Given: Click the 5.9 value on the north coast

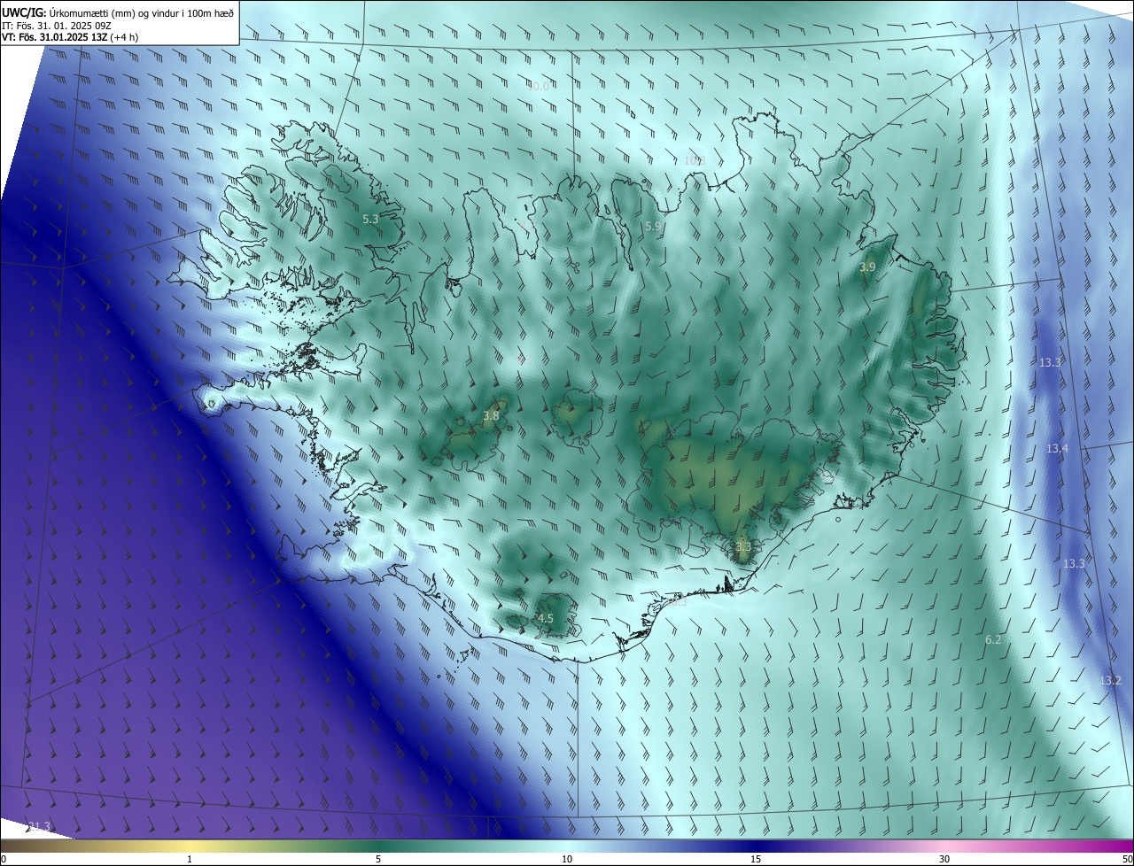Looking at the screenshot, I should point(653,227).
